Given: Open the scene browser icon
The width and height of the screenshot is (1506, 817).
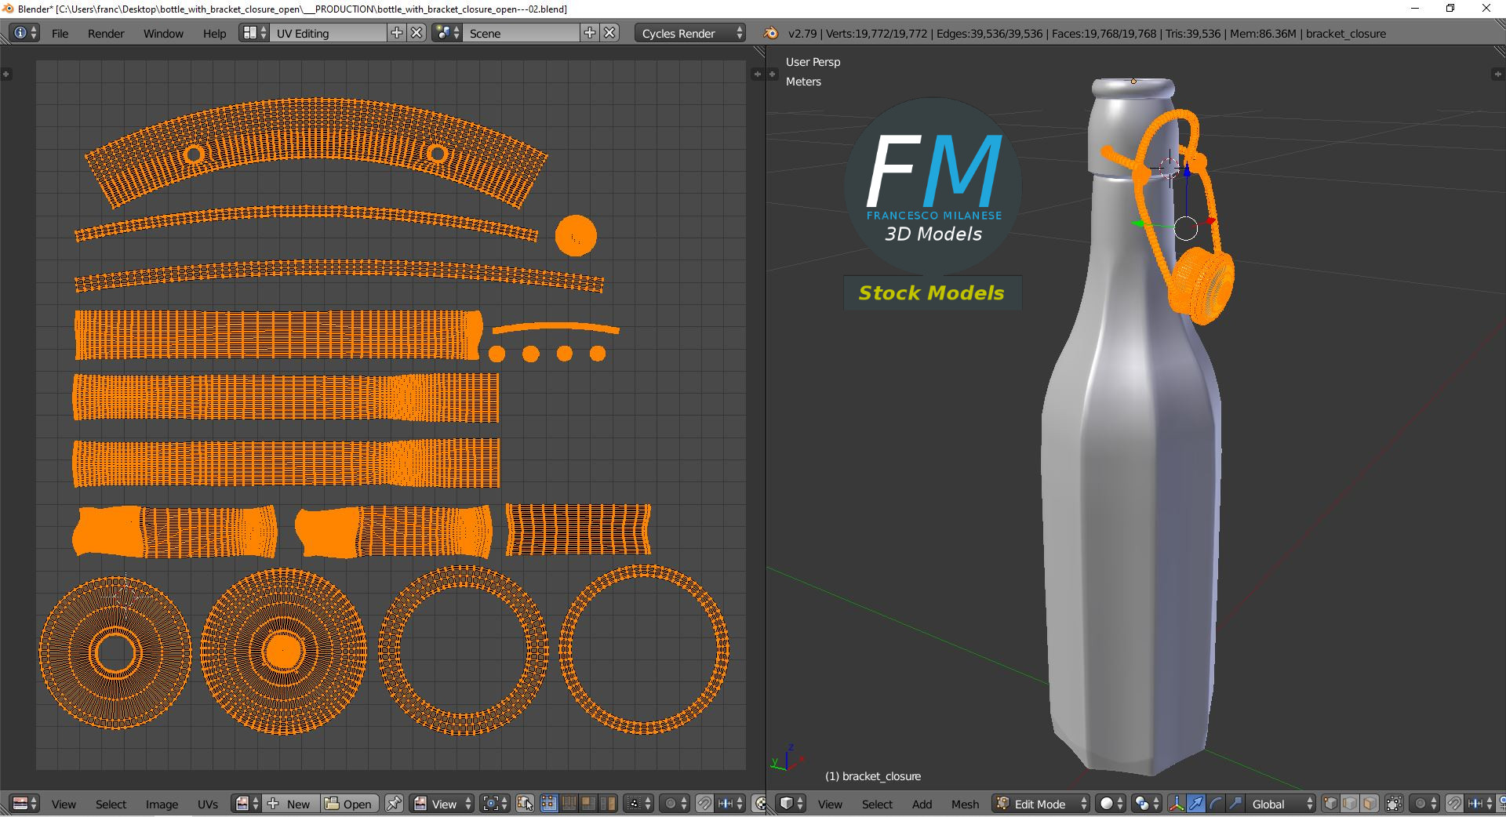Looking at the screenshot, I should [446, 33].
